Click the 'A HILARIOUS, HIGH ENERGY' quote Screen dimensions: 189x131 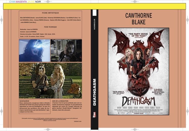click(x=158, y=92)
